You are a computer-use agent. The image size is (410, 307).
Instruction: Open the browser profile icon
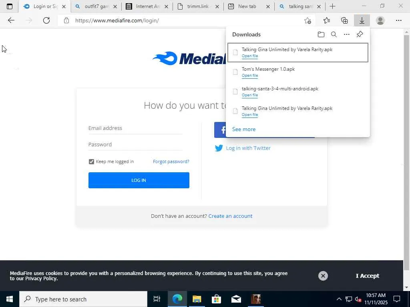[x=380, y=20]
